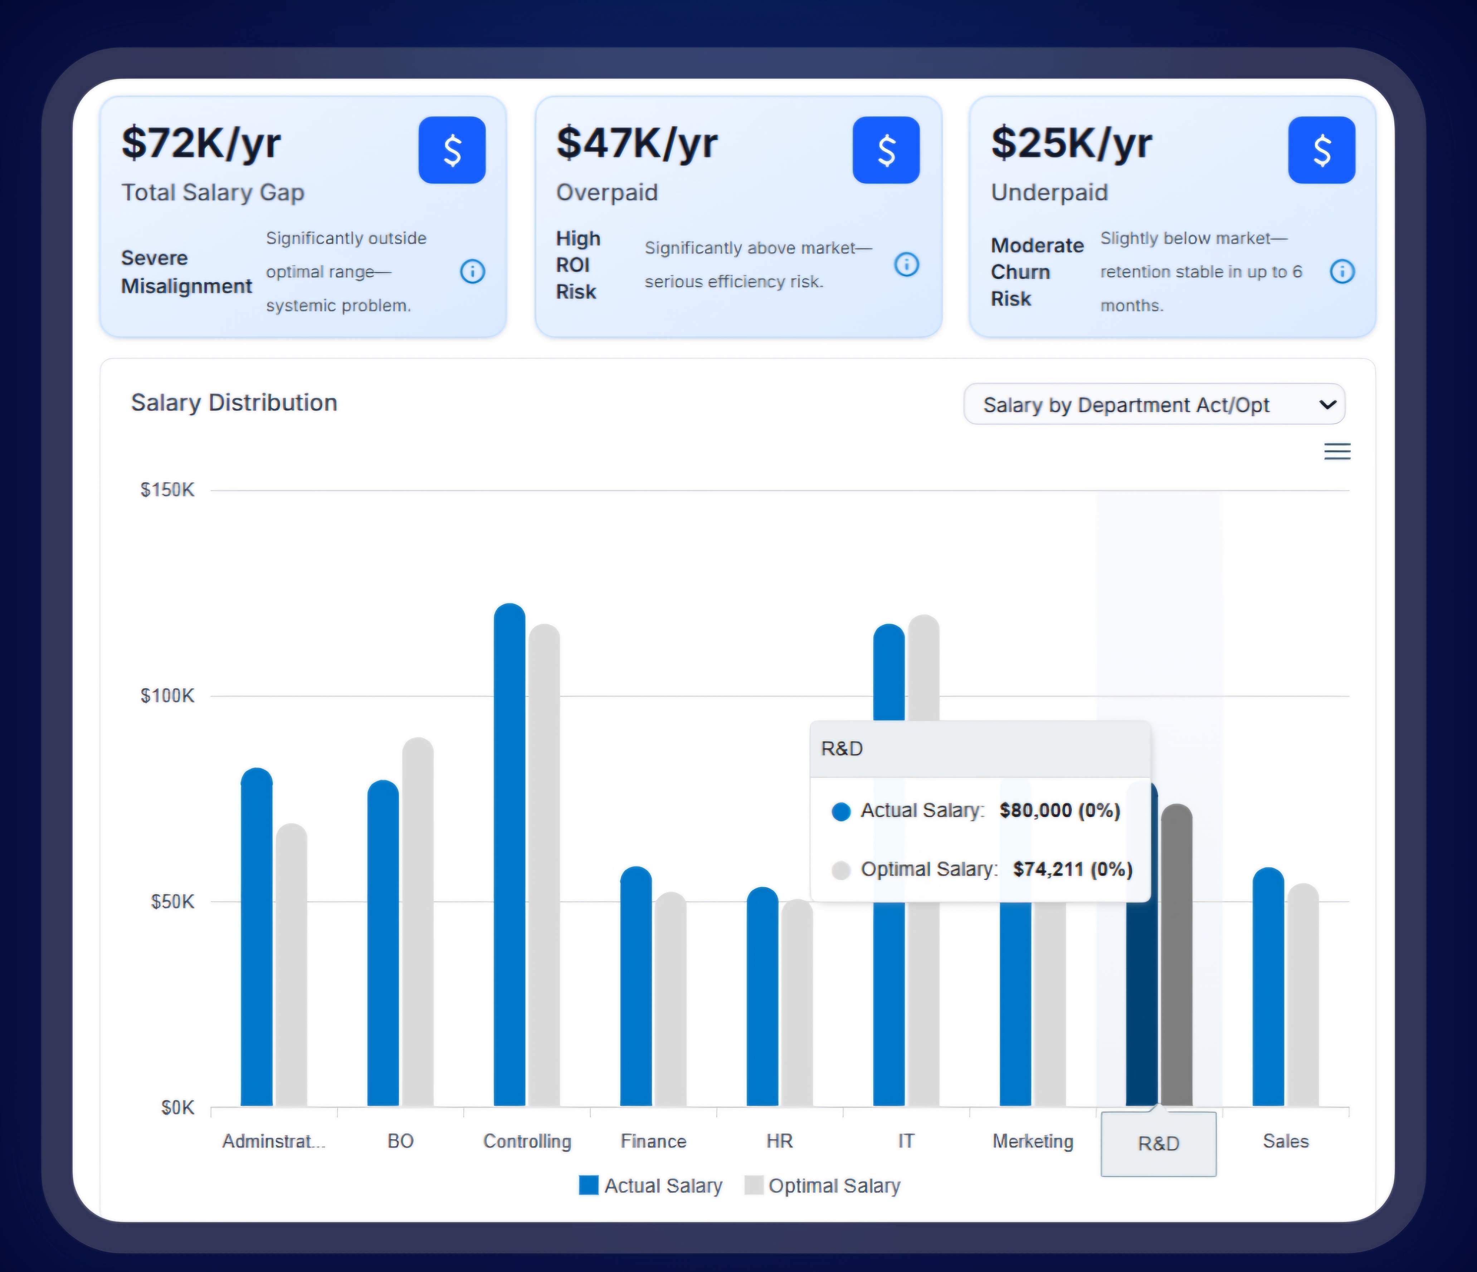This screenshot has width=1477, height=1272.
Task: Click the Controlling axis label
Action: tap(527, 1141)
